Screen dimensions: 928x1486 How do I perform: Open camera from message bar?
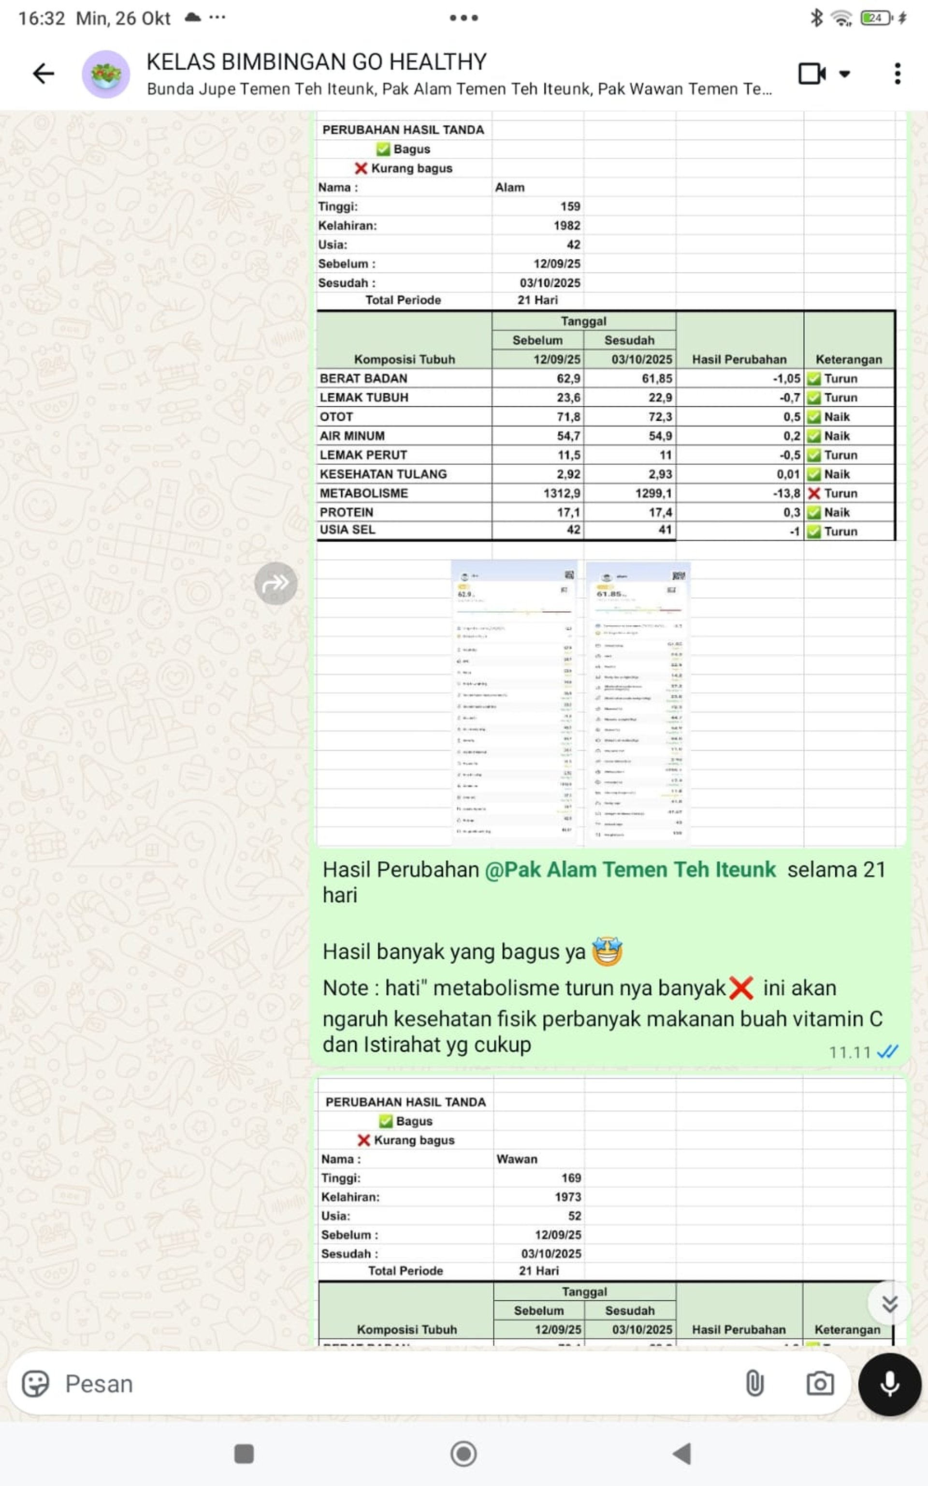coord(819,1384)
